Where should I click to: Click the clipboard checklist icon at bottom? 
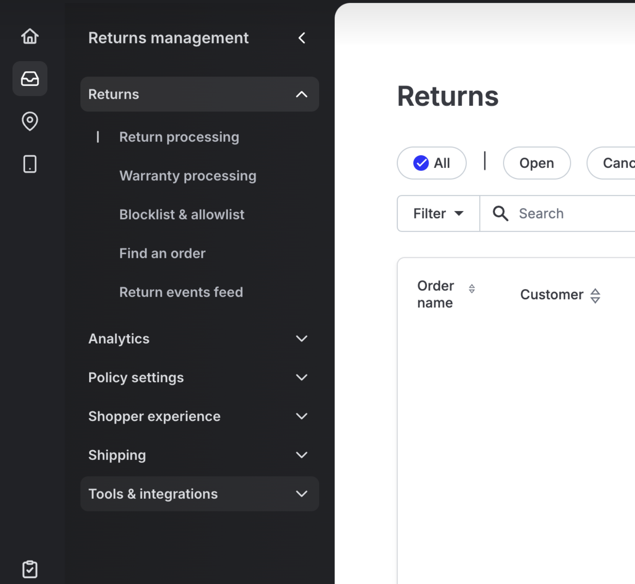[x=30, y=569]
